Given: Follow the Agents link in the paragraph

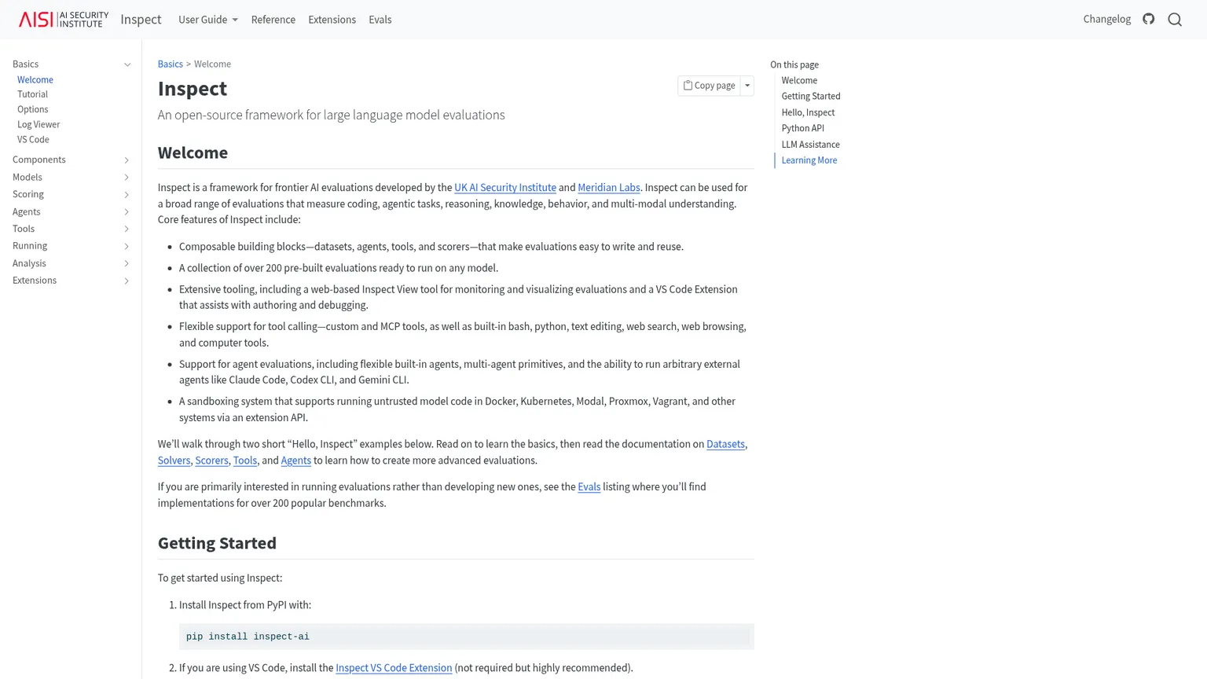Looking at the screenshot, I should point(295,461).
